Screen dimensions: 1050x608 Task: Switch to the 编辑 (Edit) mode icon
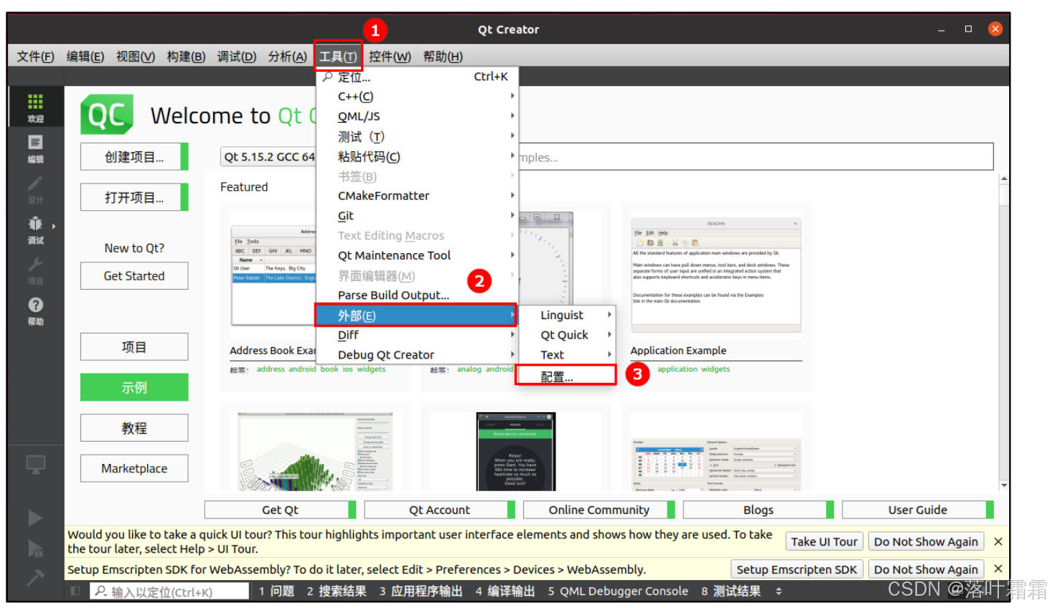(x=35, y=148)
